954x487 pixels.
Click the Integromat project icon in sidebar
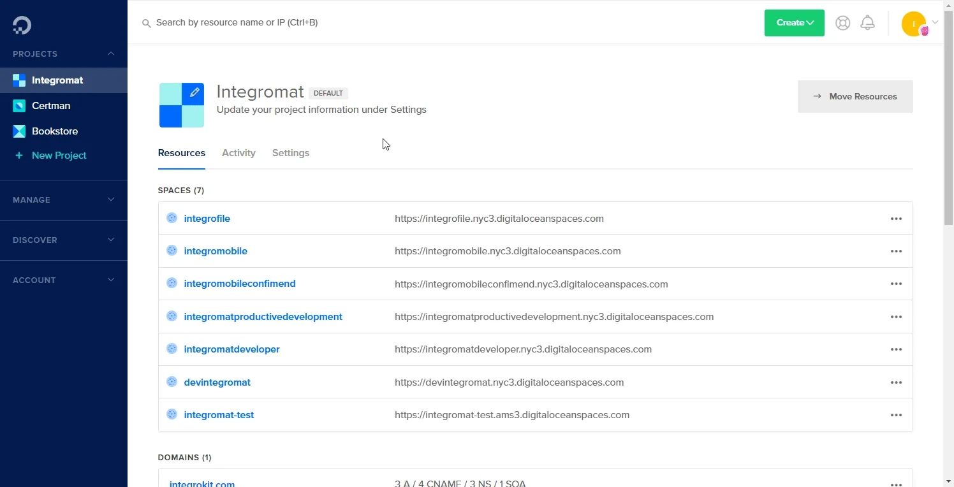19,80
